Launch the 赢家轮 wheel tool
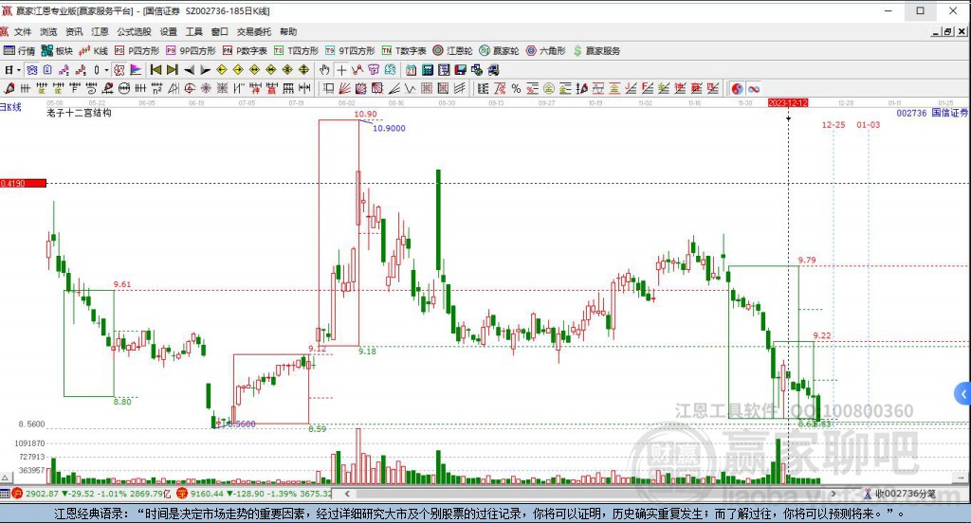This screenshot has width=971, height=523. click(x=499, y=51)
